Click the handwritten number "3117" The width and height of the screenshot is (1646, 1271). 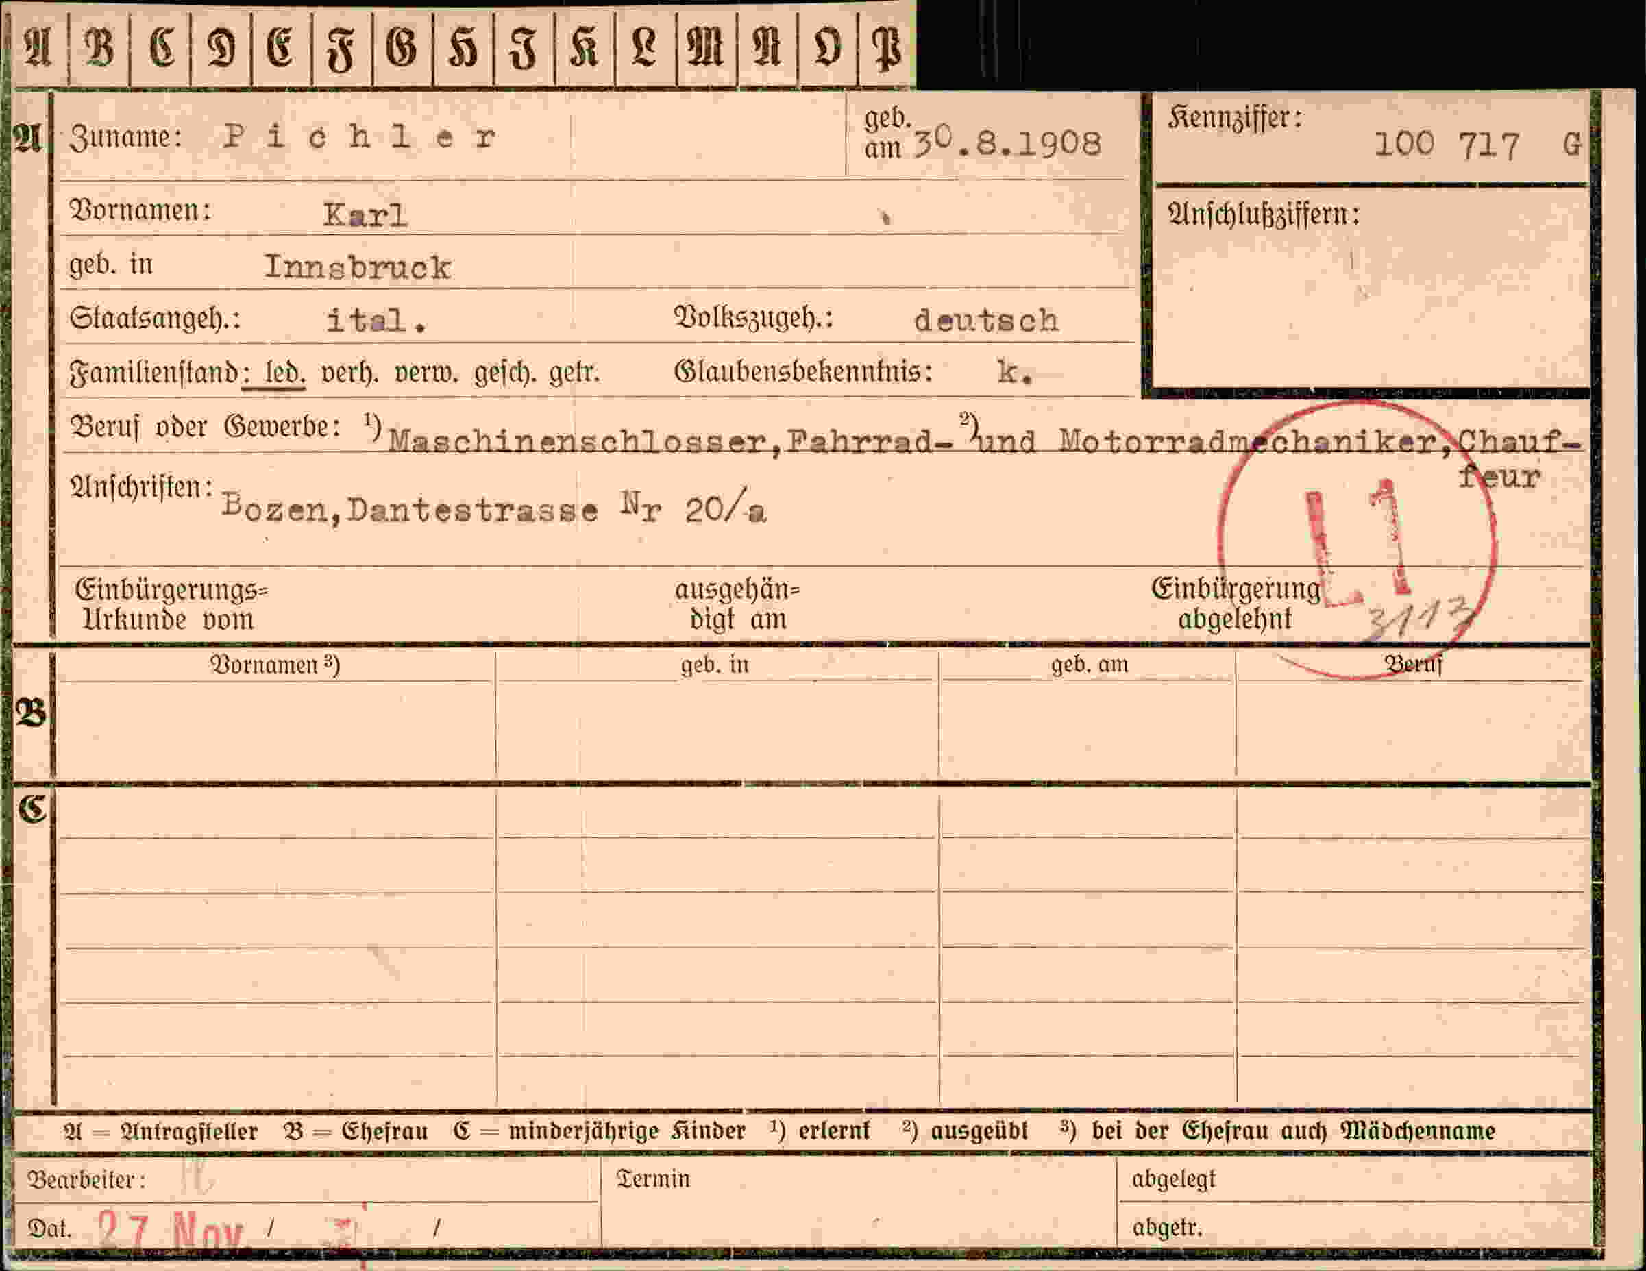(1421, 619)
